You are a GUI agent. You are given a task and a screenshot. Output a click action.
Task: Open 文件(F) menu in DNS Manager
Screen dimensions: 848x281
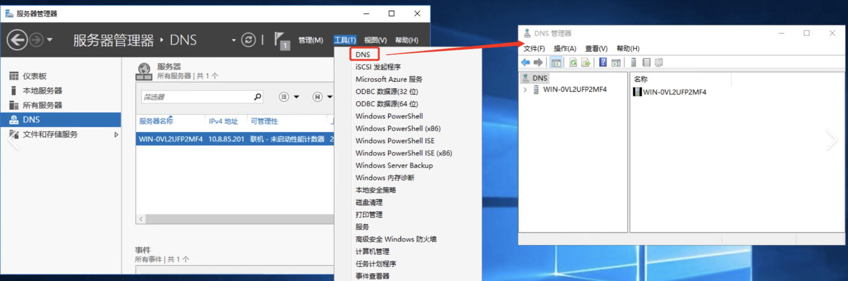pos(534,49)
